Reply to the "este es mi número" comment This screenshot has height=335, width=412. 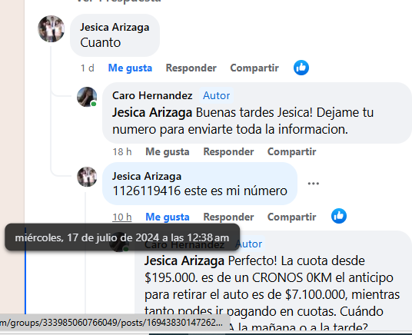pyautogui.click(x=228, y=217)
